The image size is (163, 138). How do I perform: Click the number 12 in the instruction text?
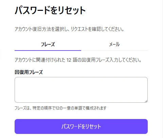(69, 60)
